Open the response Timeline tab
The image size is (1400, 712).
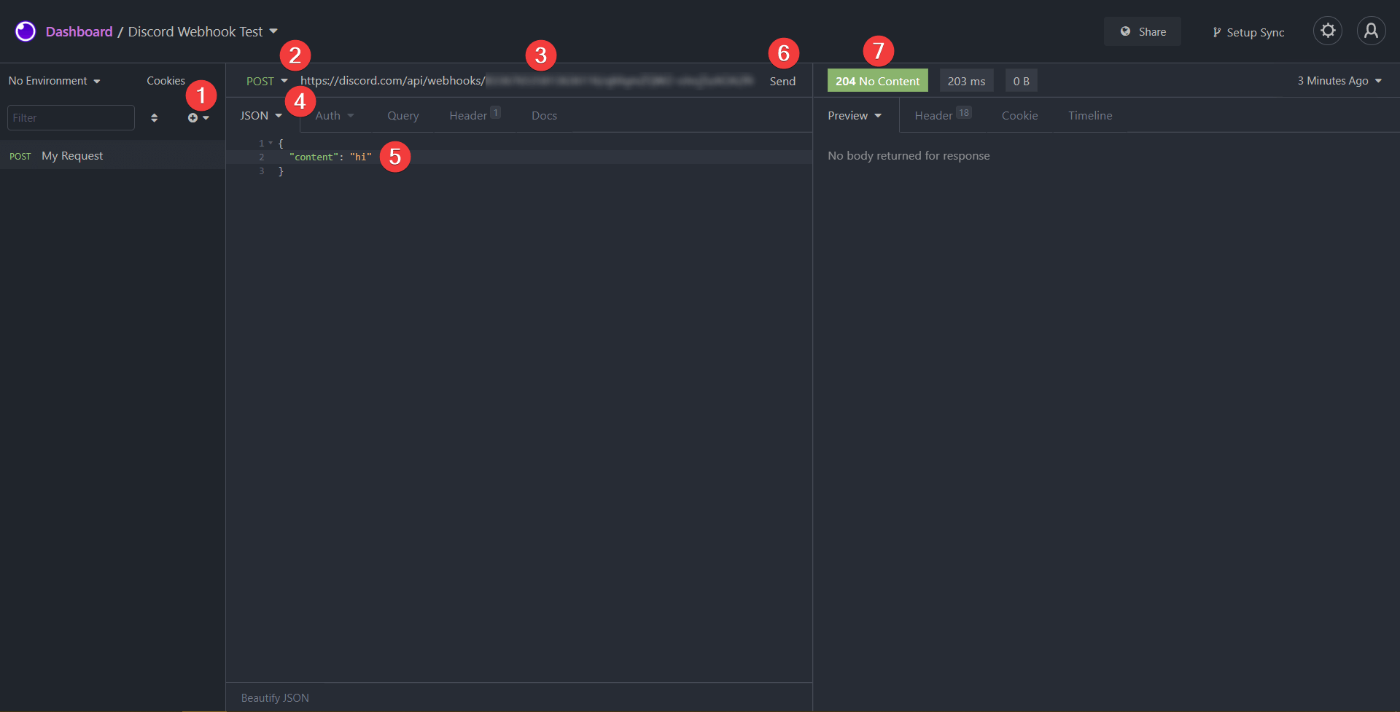pyautogui.click(x=1090, y=115)
